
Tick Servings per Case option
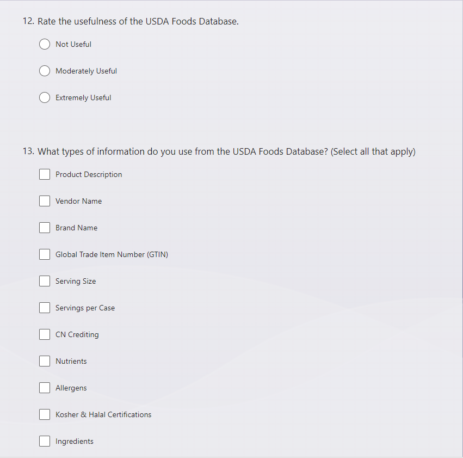click(45, 308)
